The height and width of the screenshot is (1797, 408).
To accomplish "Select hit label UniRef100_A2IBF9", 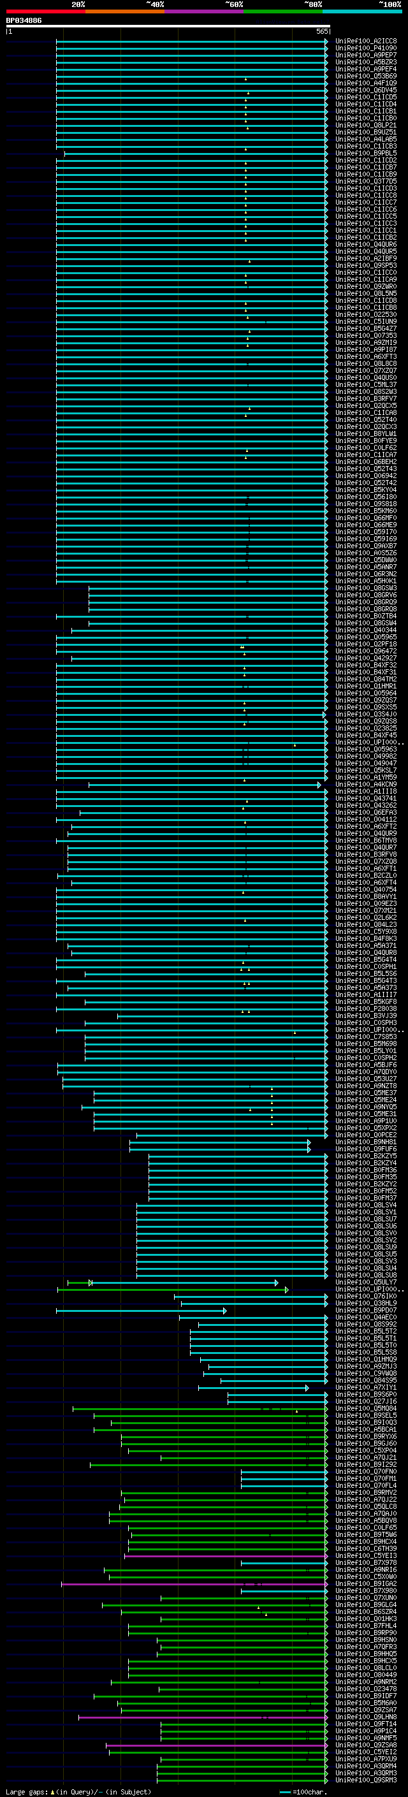I will (x=366, y=259).
